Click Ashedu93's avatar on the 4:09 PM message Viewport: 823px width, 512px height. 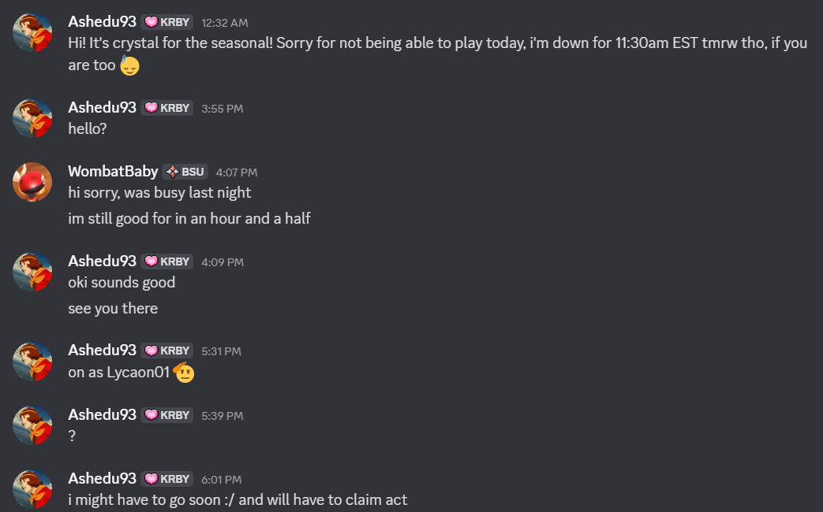pos(32,272)
